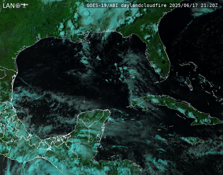This screenshot has height=175, width=223.
Task: Click the globe icon in the LANOT logo
Action: click(x=18, y=6)
